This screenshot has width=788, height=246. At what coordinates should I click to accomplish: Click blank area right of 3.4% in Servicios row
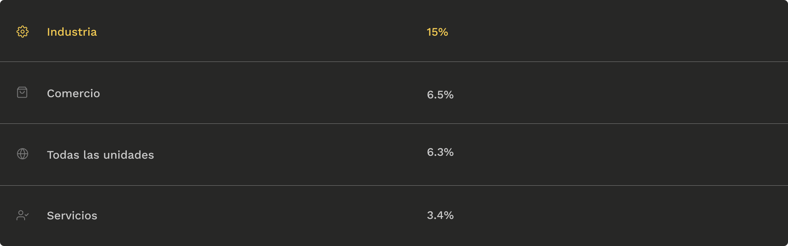616,215
